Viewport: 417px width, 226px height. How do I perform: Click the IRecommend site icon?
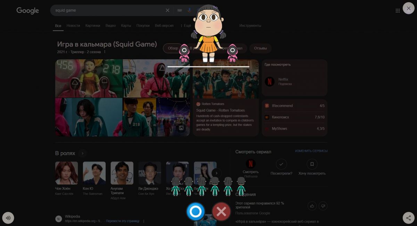[x=267, y=106]
